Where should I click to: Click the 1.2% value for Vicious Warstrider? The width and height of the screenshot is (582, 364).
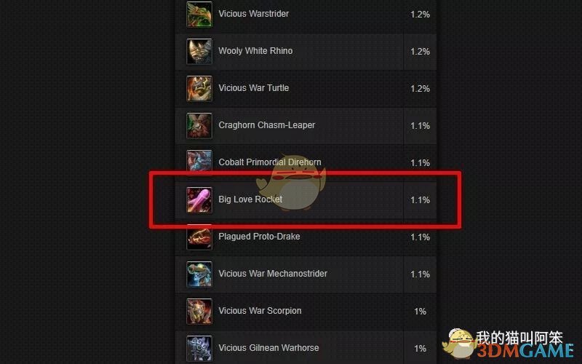420,14
